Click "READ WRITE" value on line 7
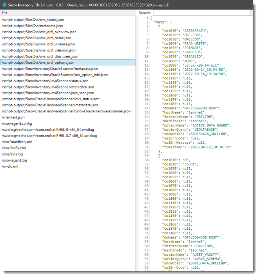The height and width of the screenshot is (277, 259). click(195, 44)
